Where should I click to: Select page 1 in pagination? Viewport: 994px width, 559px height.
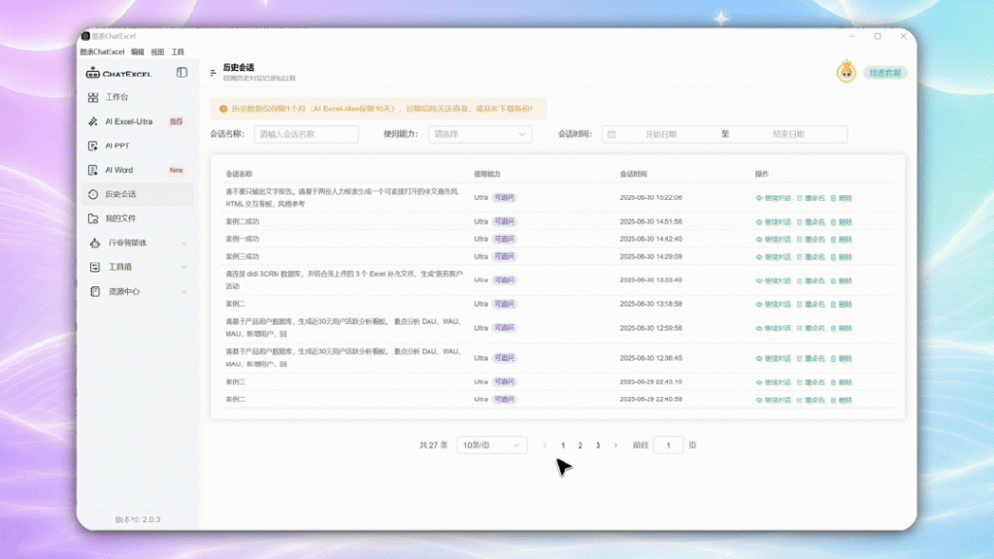click(563, 445)
